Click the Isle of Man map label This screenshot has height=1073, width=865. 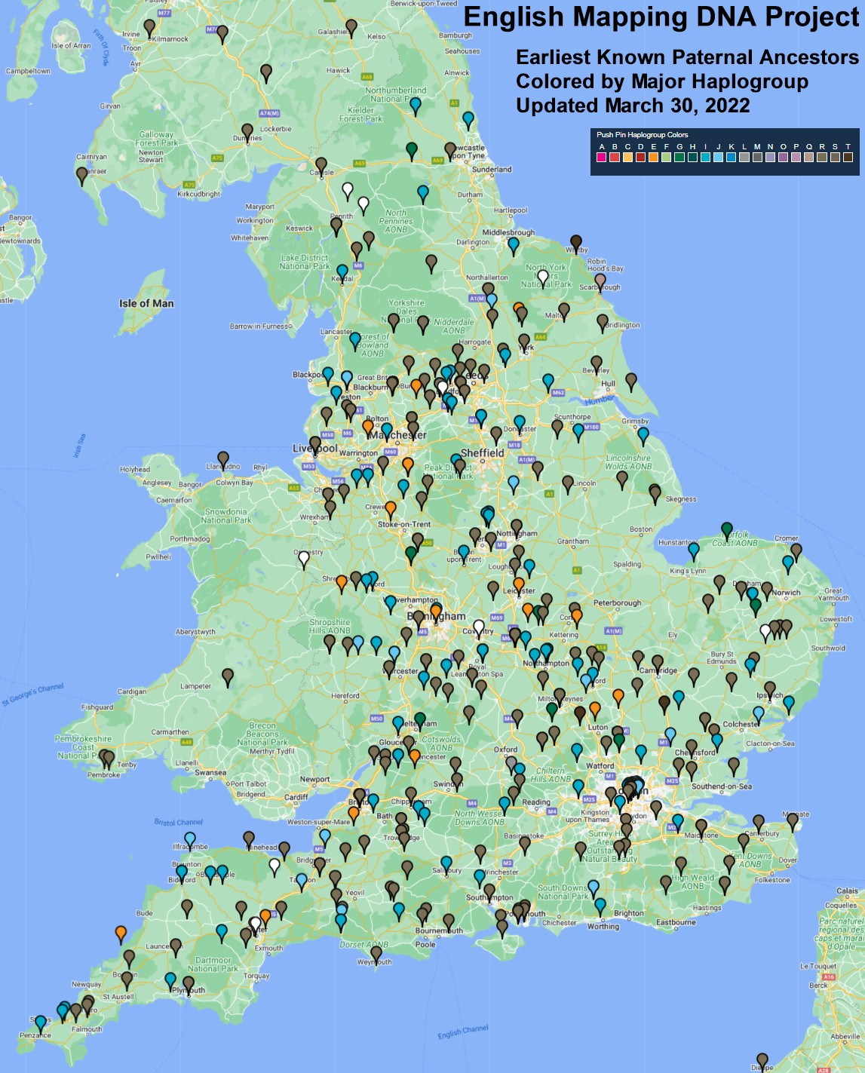146,303
